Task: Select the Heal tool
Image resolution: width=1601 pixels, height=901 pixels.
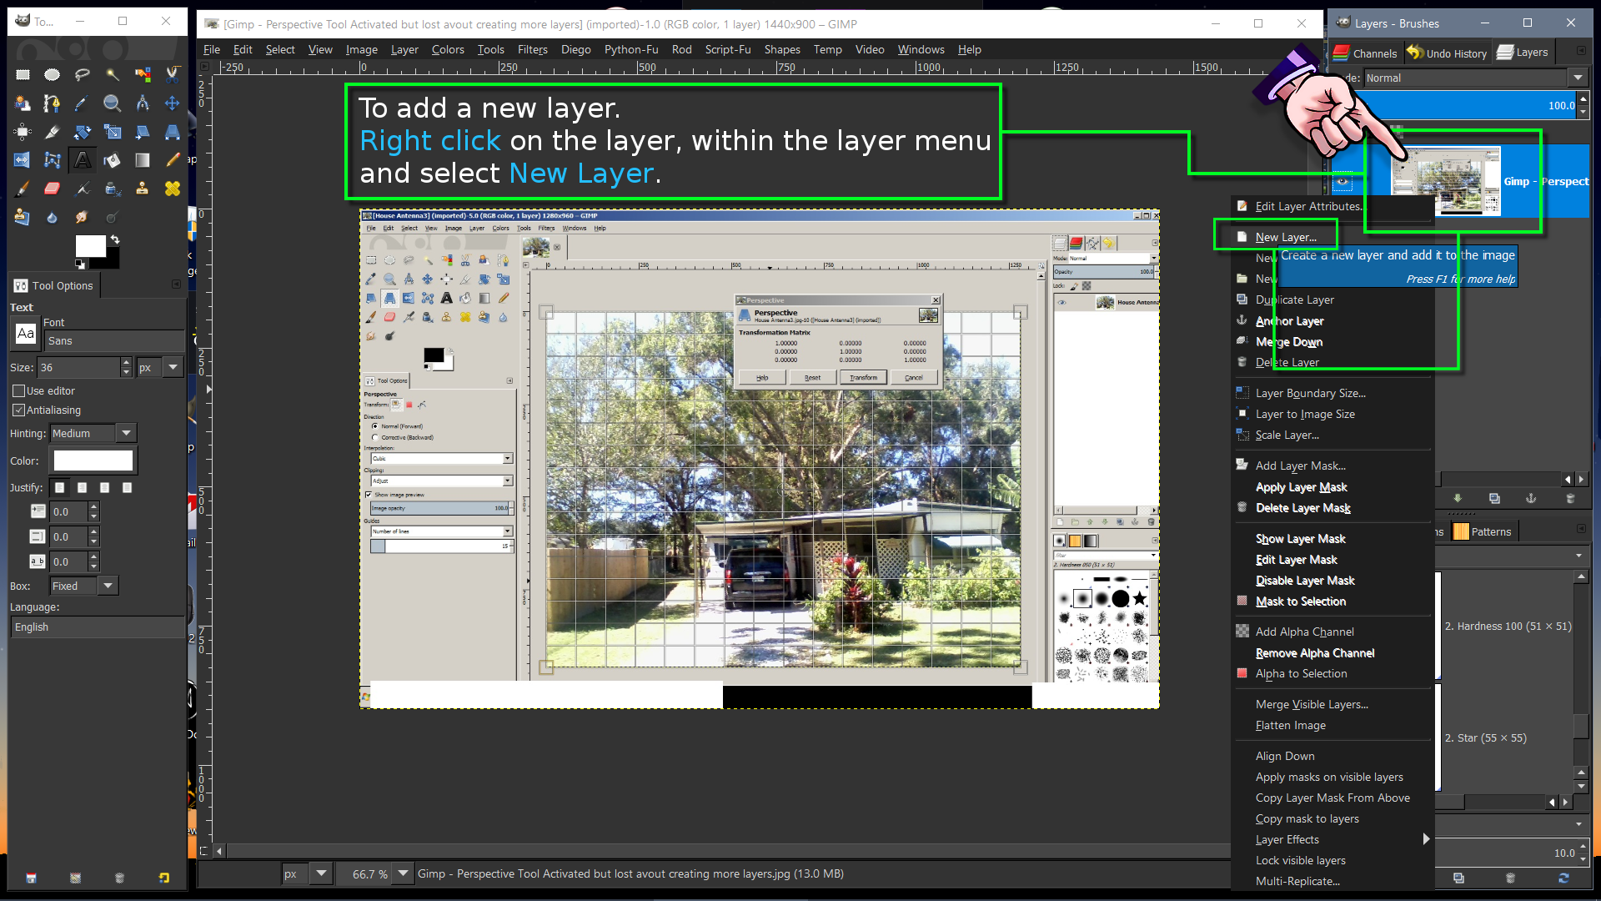Action: pos(173,189)
